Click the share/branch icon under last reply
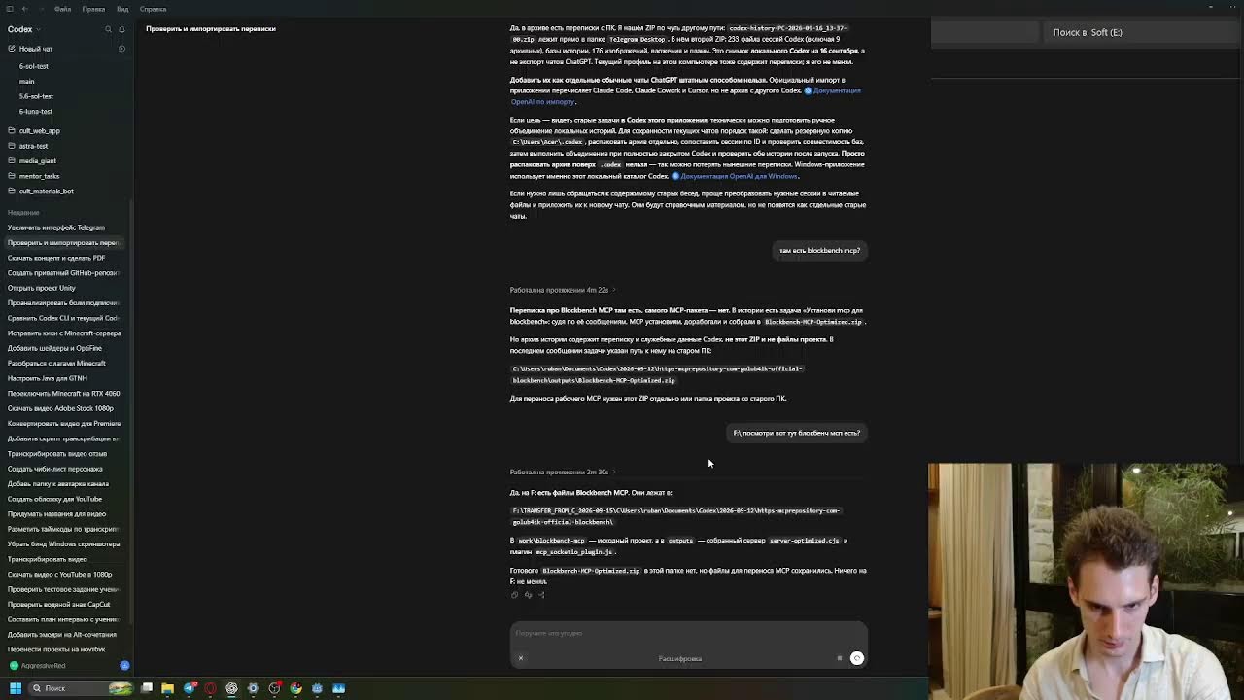1244x700 pixels. 541,595
